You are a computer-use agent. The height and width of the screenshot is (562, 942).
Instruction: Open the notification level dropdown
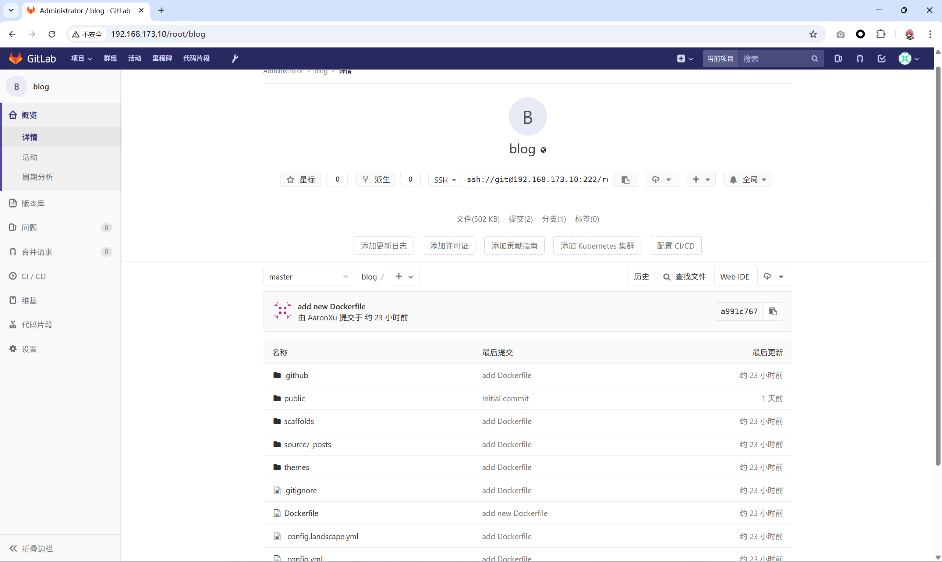click(747, 179)
